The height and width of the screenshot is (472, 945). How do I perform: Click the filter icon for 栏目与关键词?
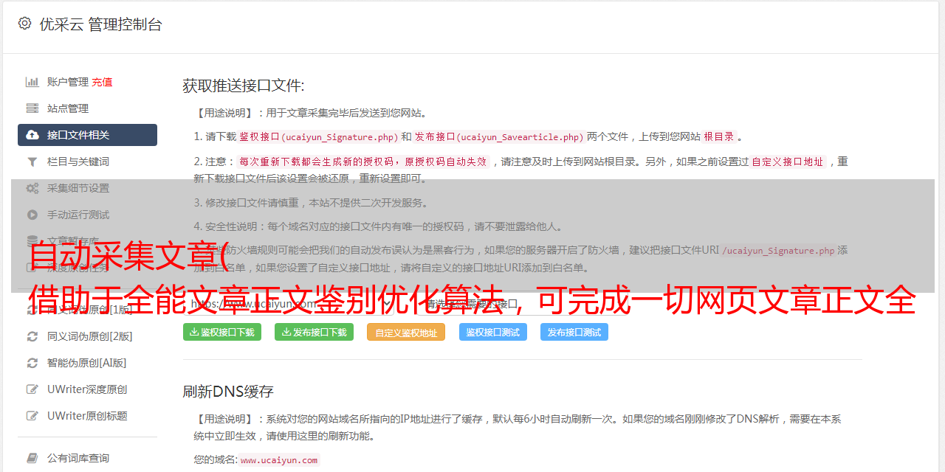32,162
